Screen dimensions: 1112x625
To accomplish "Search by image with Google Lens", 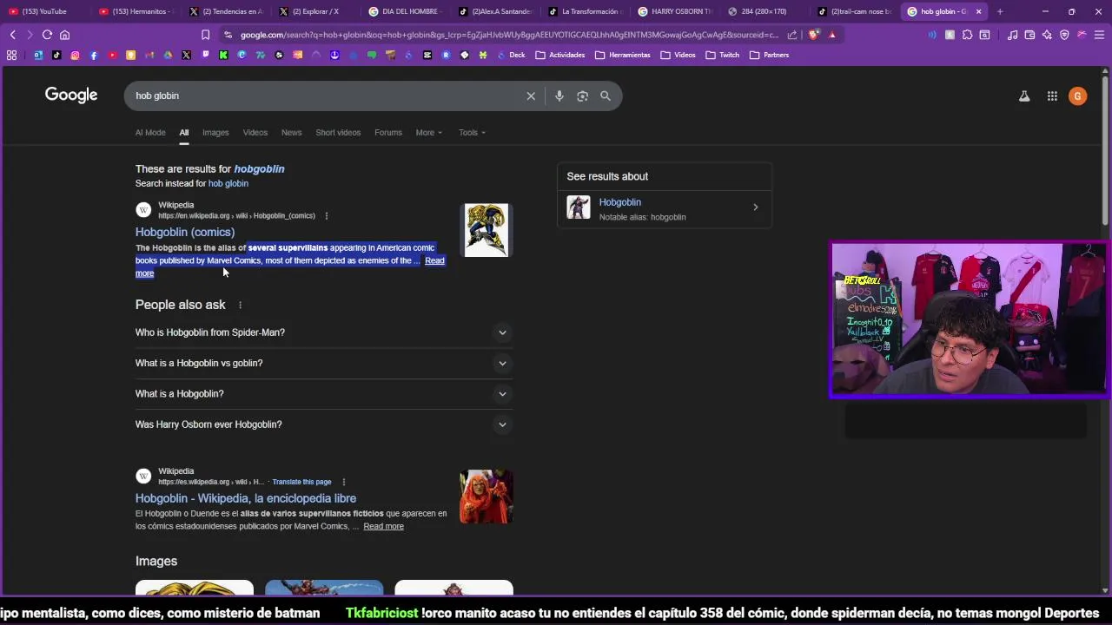I will (582, 95).
